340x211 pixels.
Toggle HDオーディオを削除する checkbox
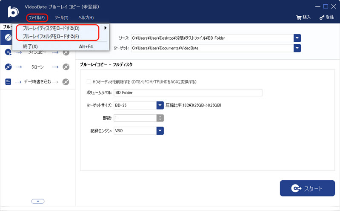(89, 82)
